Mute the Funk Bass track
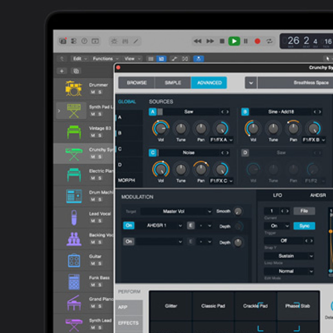The width and height of the screenshot is (333, 333). pos(93,285)
